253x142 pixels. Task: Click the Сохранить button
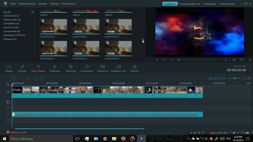[x=170, y=4]
